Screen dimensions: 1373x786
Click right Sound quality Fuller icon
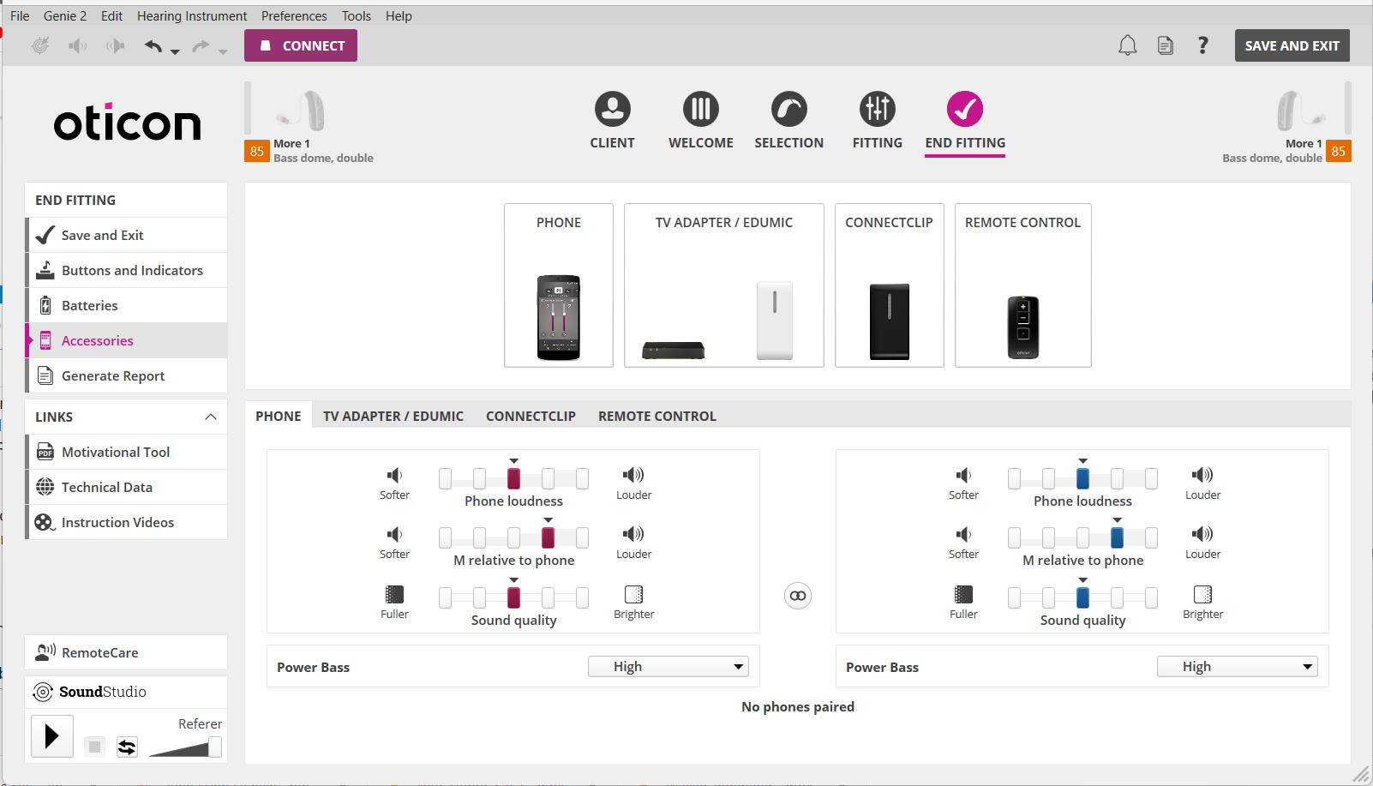click(x=963, y=594)
